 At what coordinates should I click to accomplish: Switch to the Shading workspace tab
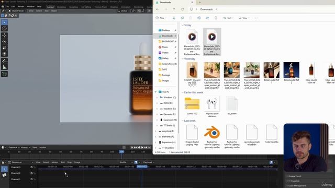coord(114,7)
